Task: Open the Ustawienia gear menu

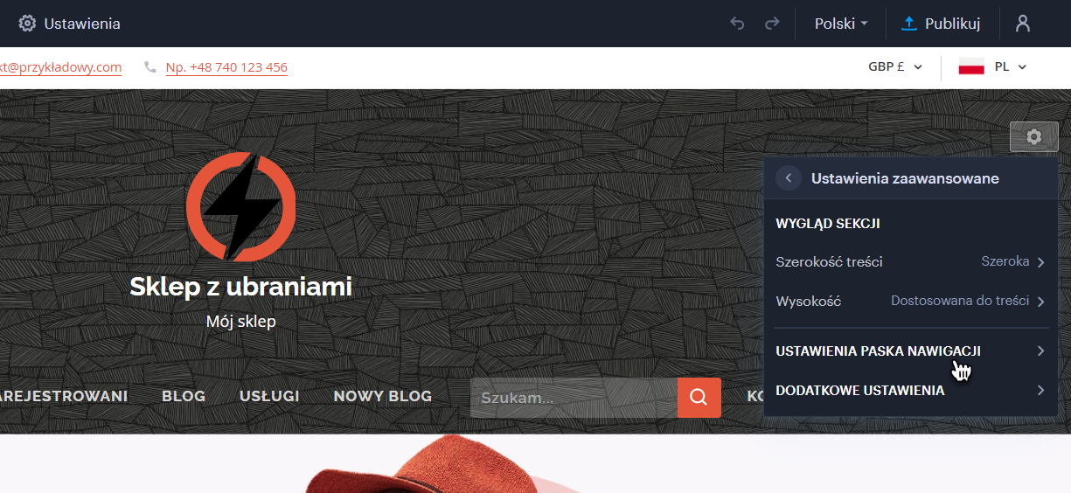Action: [69, 24]
